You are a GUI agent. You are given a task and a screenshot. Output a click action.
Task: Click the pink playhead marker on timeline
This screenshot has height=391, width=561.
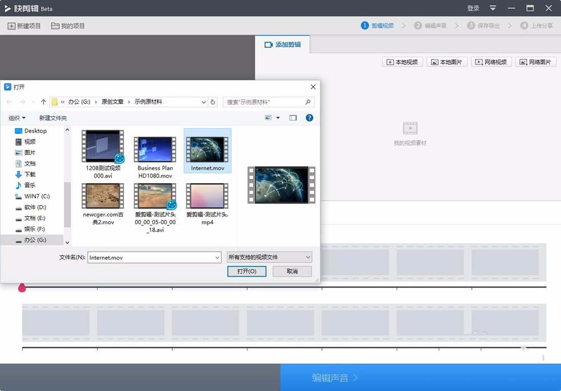coord(22,288)
